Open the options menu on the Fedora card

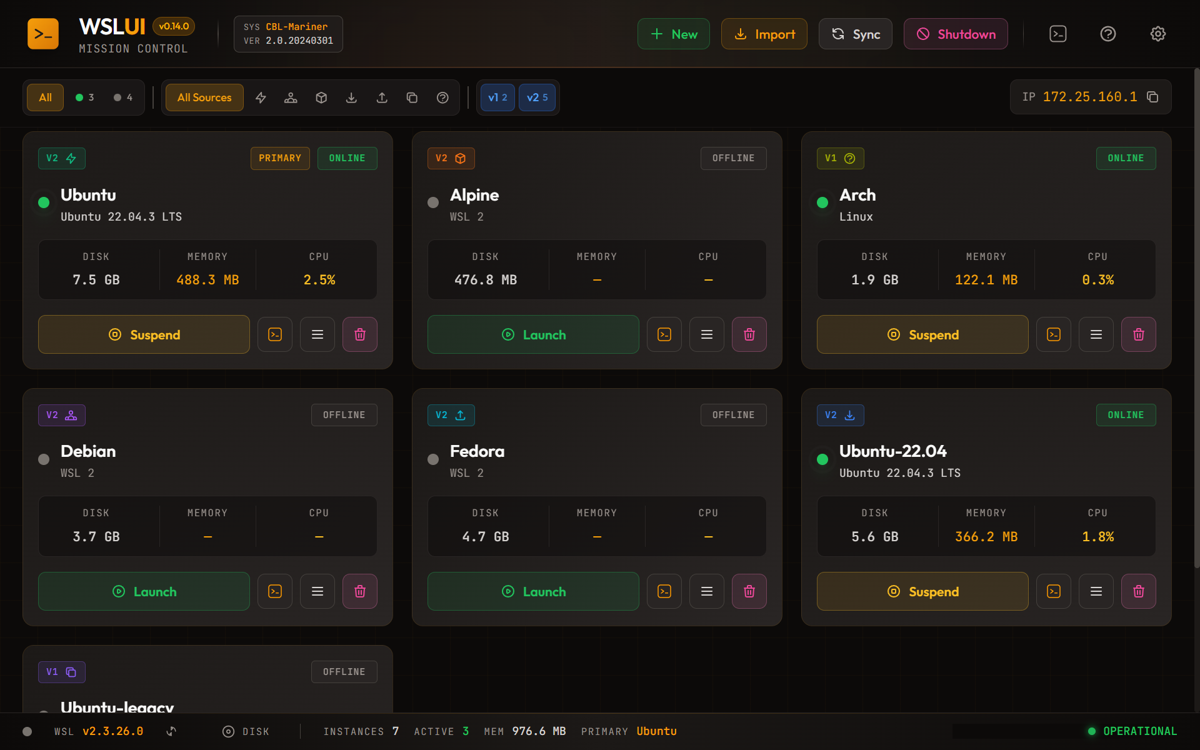point(706,591)
